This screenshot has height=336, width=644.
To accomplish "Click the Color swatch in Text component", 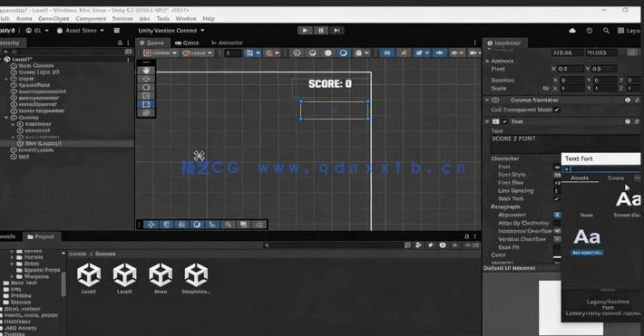I will [557, 255].
